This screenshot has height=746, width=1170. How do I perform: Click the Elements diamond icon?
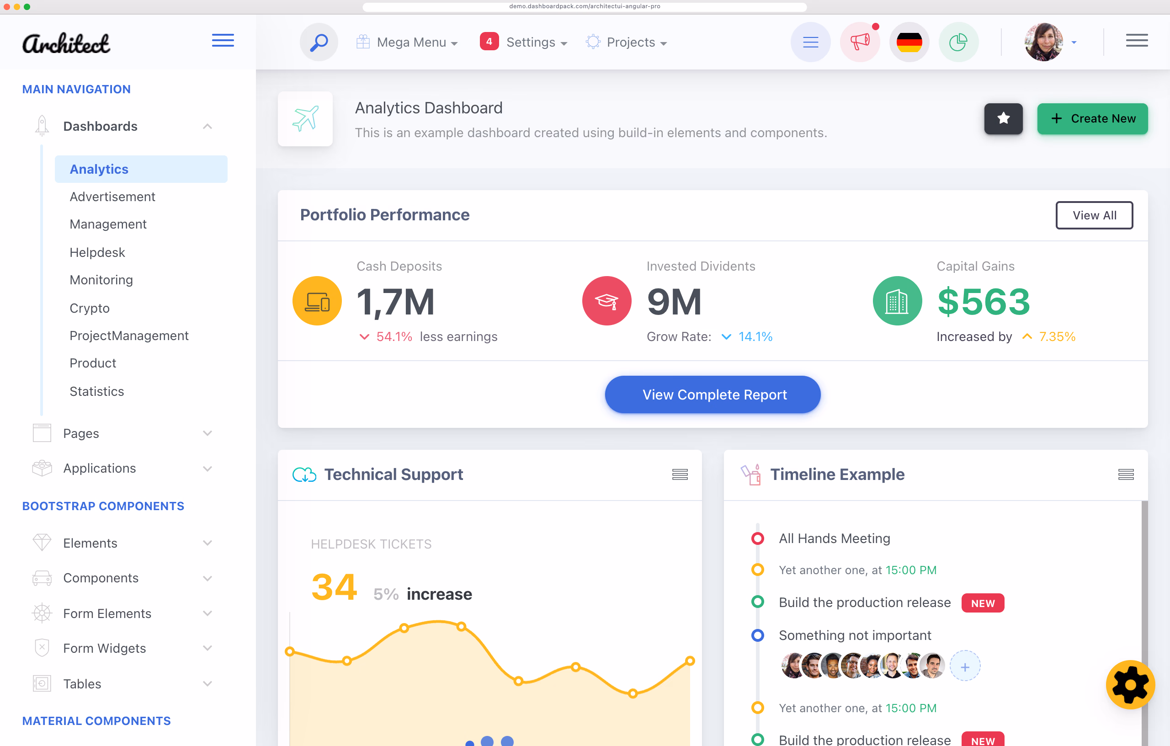pyautogui.click(x=42, y=543)
